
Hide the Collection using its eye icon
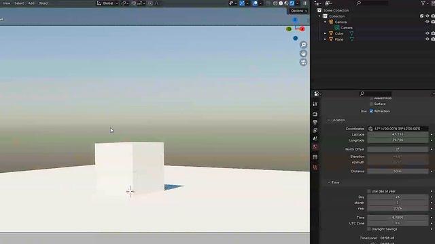428,16
